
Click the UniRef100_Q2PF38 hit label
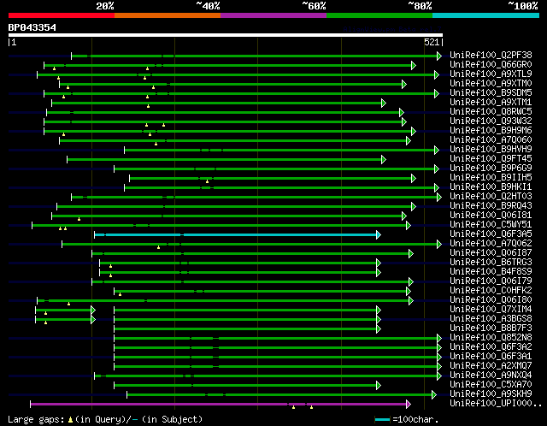pyautogui.click(x=491, y=55)
